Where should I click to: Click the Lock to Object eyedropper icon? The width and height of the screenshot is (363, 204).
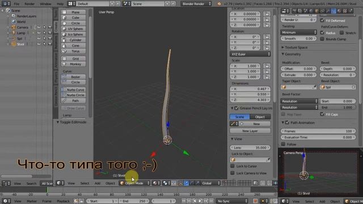pyautogui.click(x=268, y=160)
